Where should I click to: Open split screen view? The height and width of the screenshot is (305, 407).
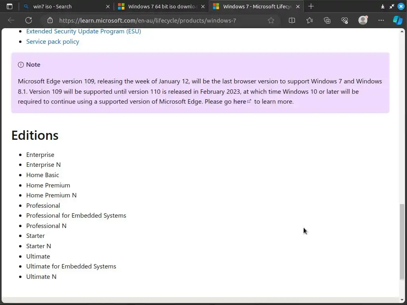[x=292, y=20]
